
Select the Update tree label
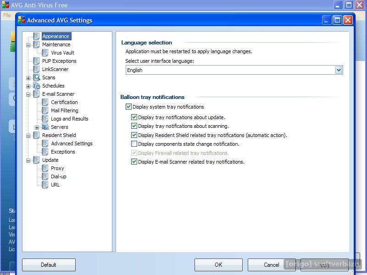coord(50,160)
